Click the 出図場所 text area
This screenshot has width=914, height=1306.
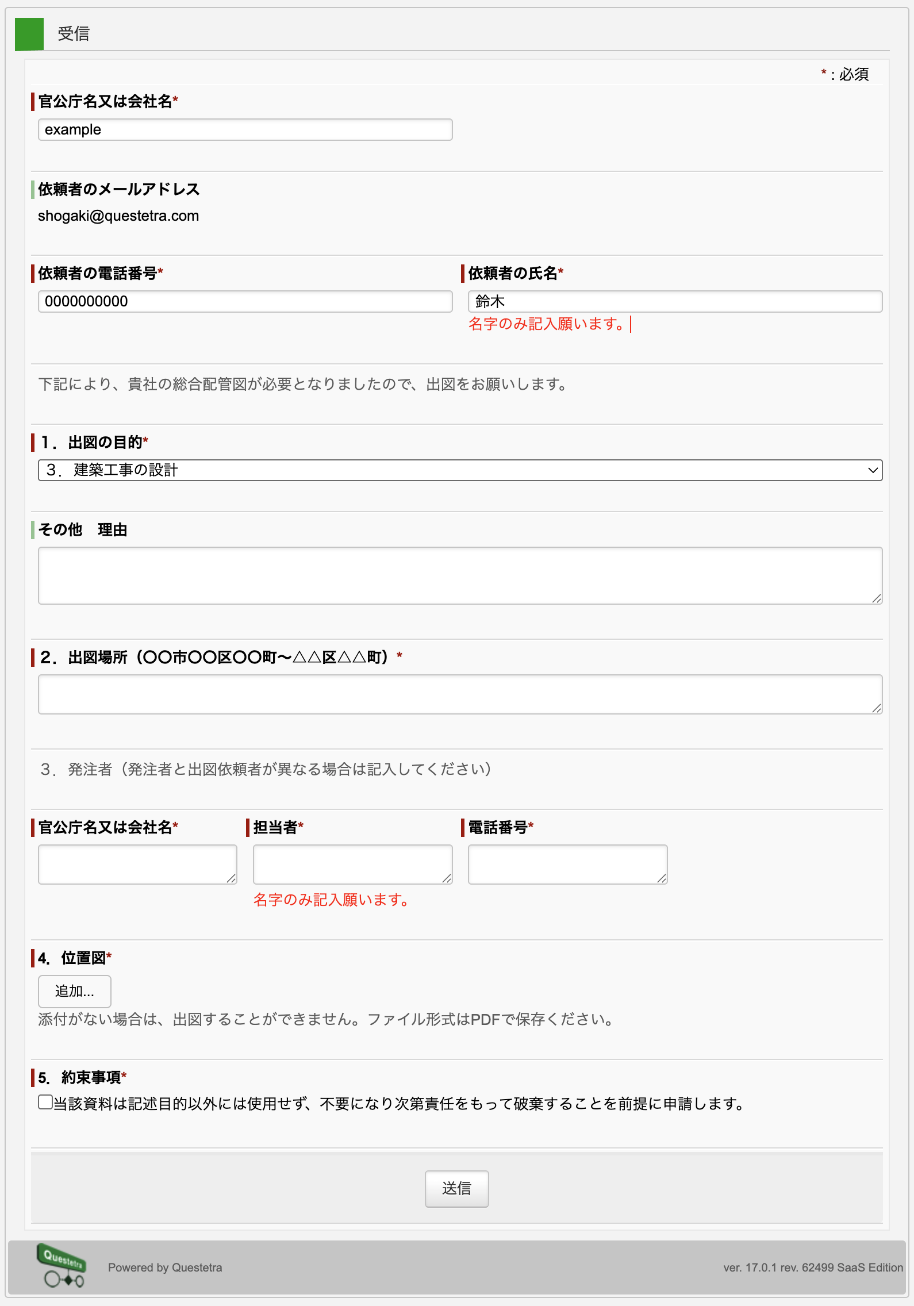[460, 694]
